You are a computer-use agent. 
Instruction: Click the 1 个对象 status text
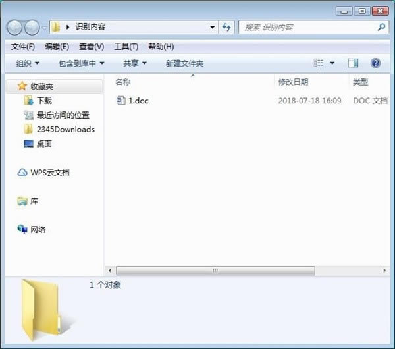point(105,285)
